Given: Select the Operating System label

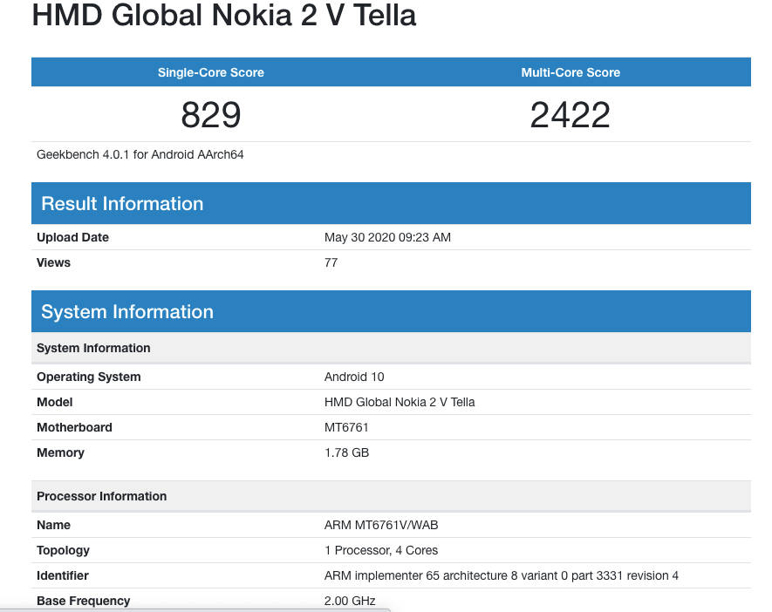Looking at the screenshot, I should pyautogui.click(x=89, y=377).
